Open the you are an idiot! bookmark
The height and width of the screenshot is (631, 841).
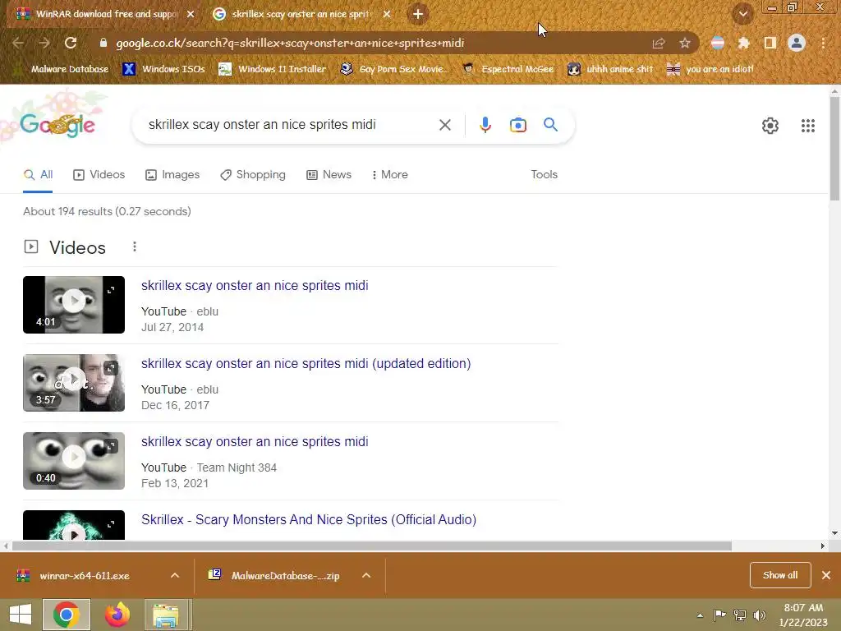pyautogui.click(x=710, y=69)
